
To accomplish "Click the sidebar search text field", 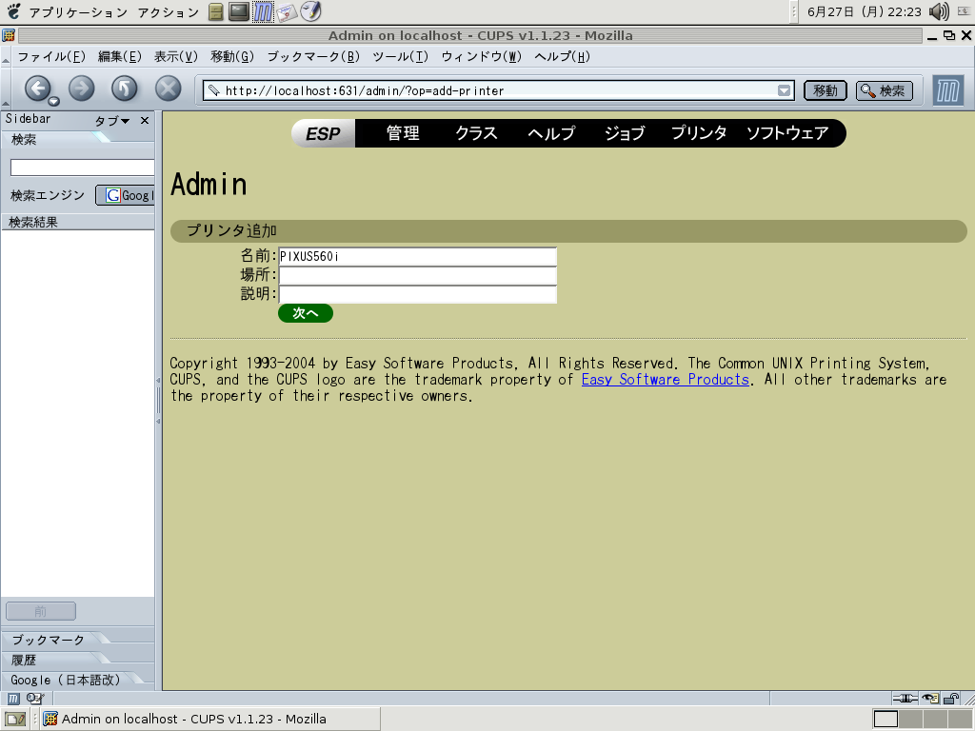I will [82, 168].
